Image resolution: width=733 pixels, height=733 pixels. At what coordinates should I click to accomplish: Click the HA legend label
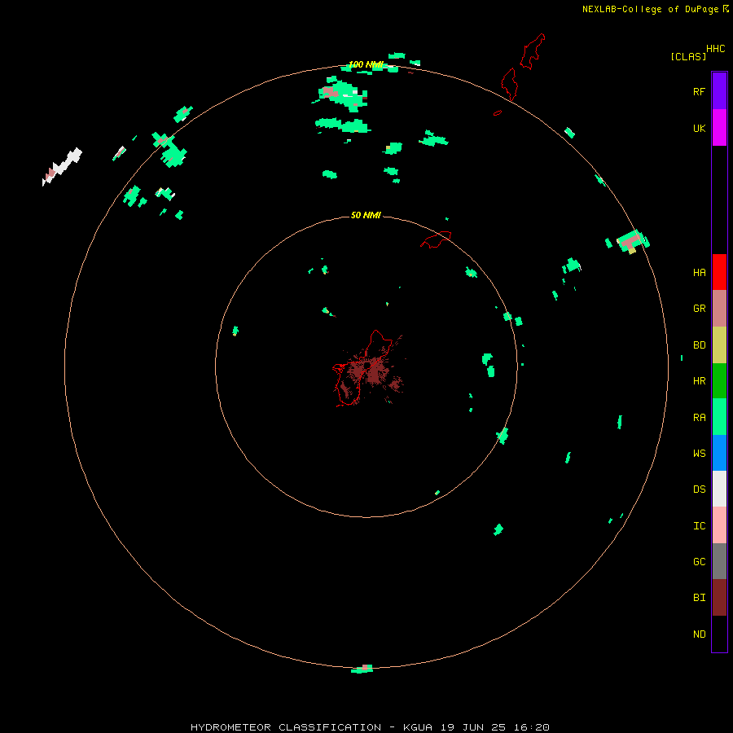699,272
